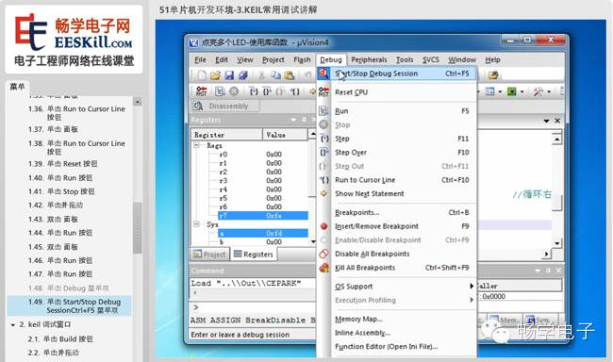The width and height of the screenshot is (613, 362).
Task: Click the Cut scissors toolbar icon
Action: click(x=261, y=75)
